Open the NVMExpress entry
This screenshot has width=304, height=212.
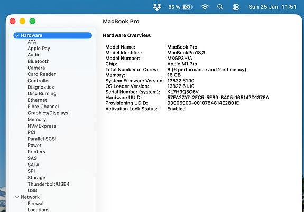click(x=42, y=126)
